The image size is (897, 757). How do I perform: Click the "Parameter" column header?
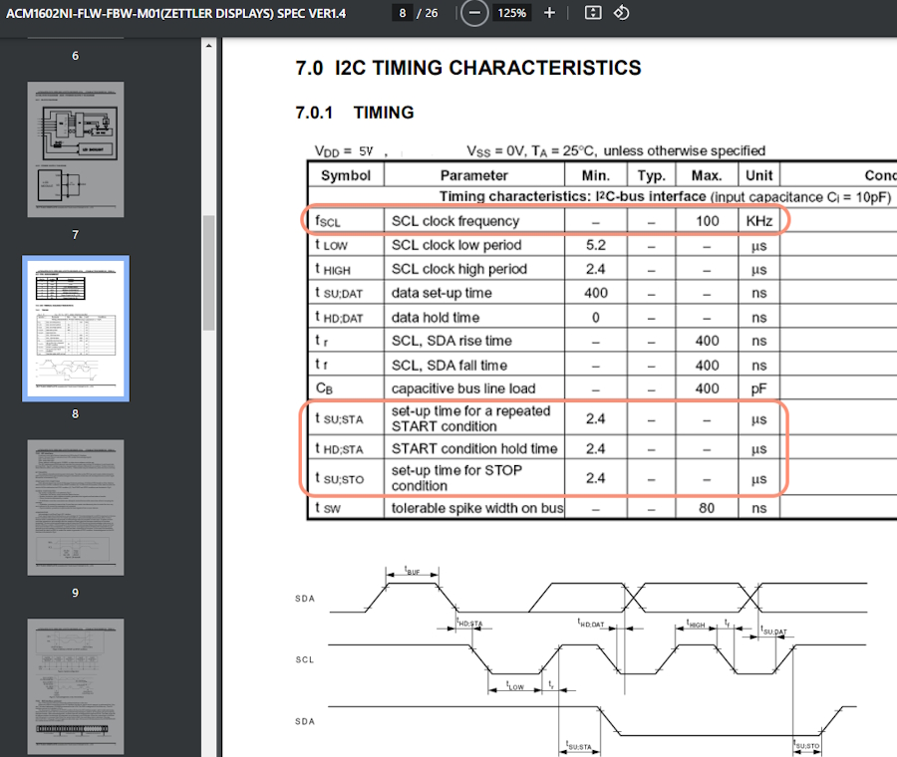473,175
